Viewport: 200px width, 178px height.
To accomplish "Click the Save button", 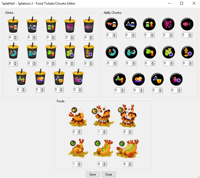I will pos(93,174).
